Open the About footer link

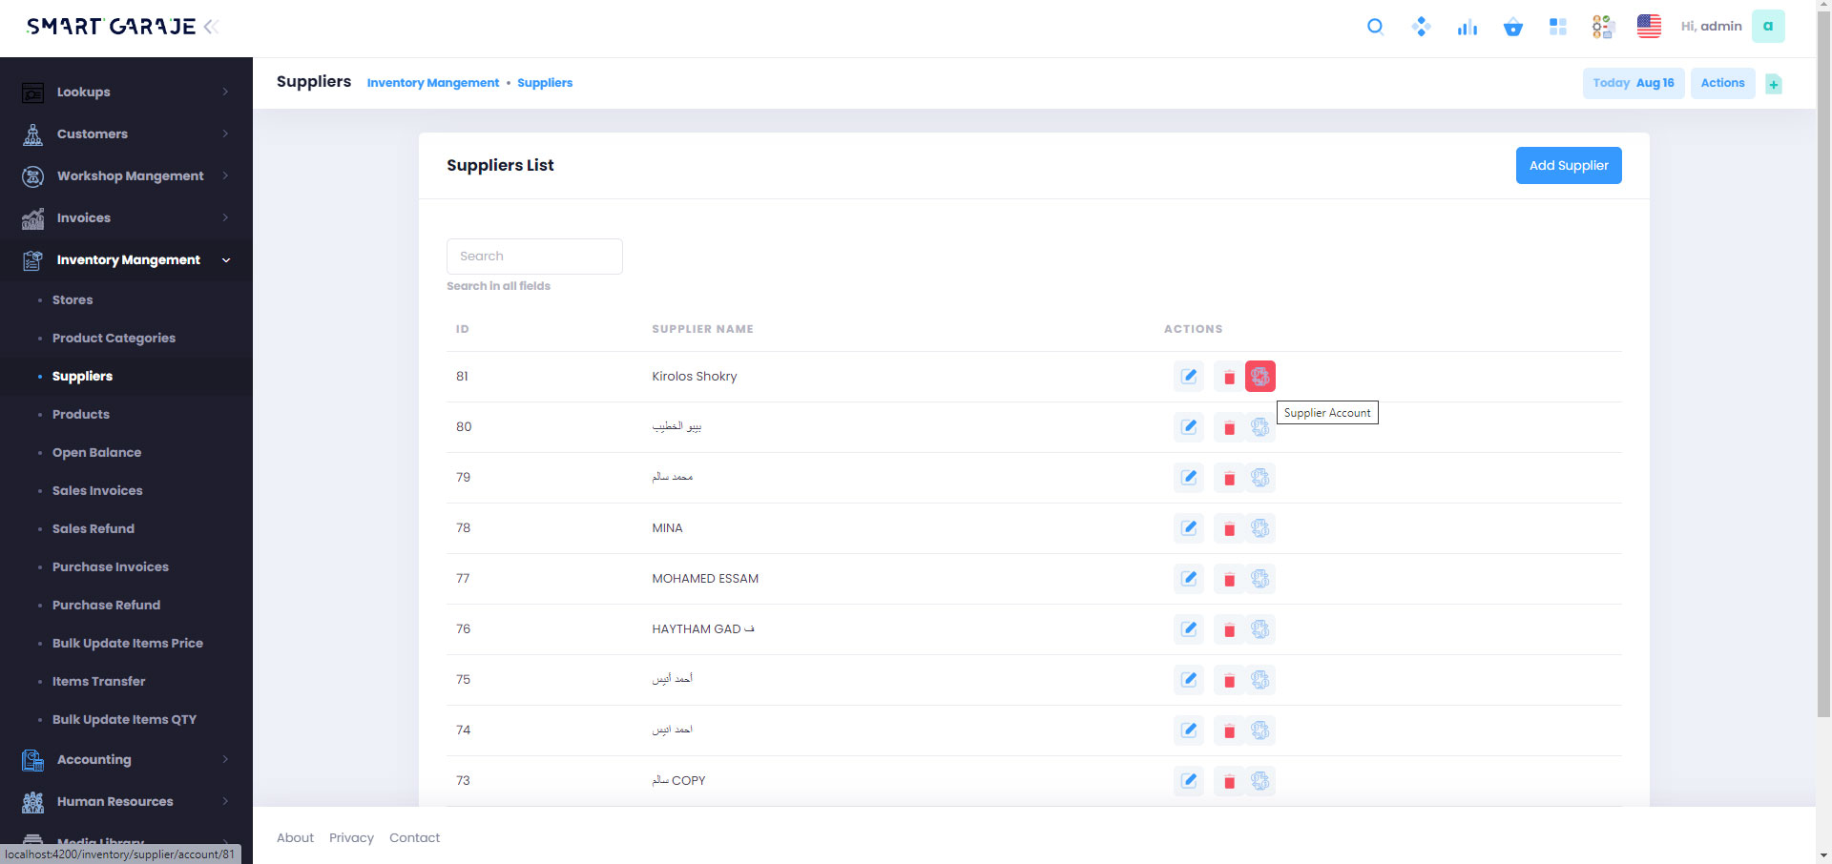click(x=295, y=838)
